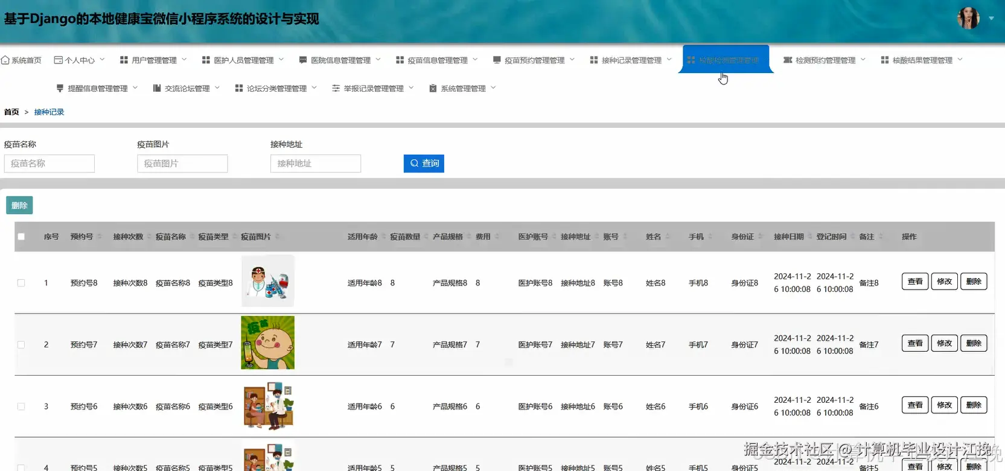
Task: Open the avatar dropdown arrow
Action: coord(991,18)
